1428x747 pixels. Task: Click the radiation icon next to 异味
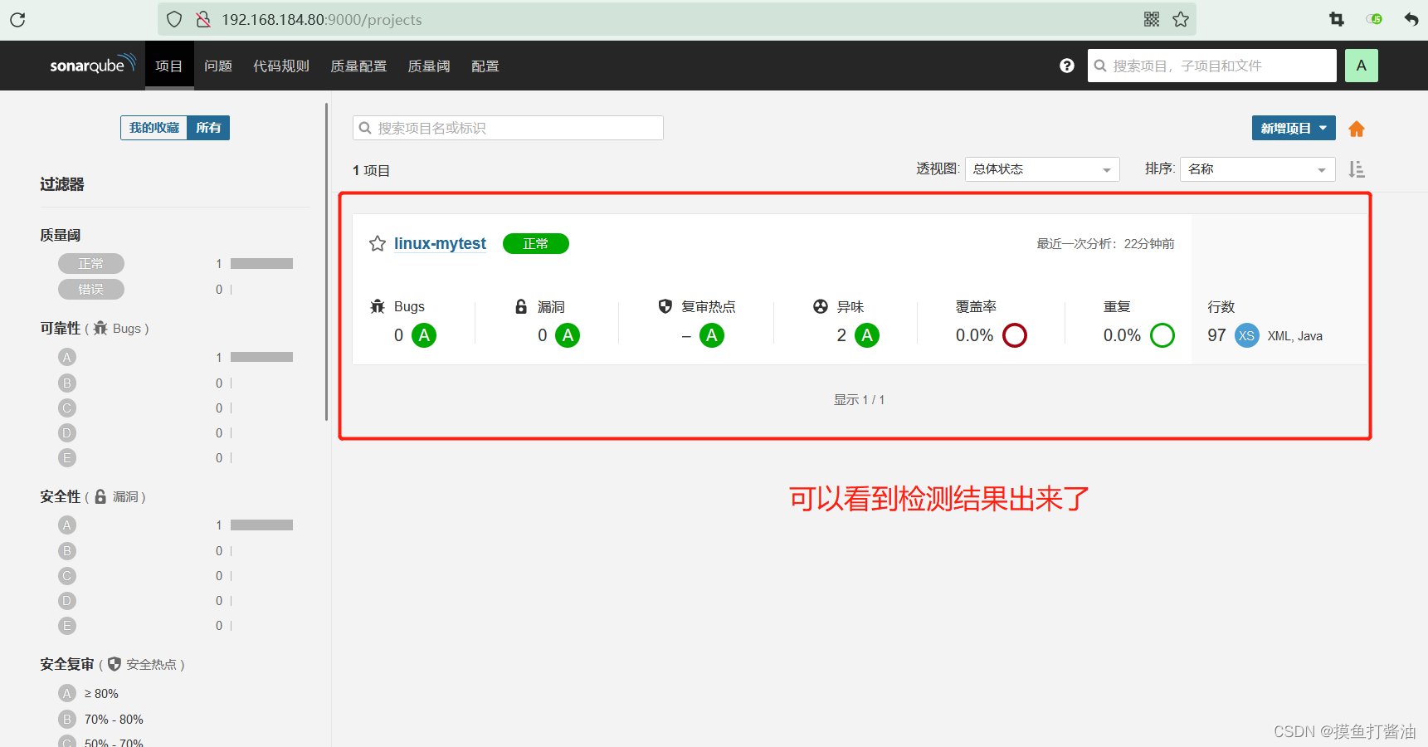point(821,306)
